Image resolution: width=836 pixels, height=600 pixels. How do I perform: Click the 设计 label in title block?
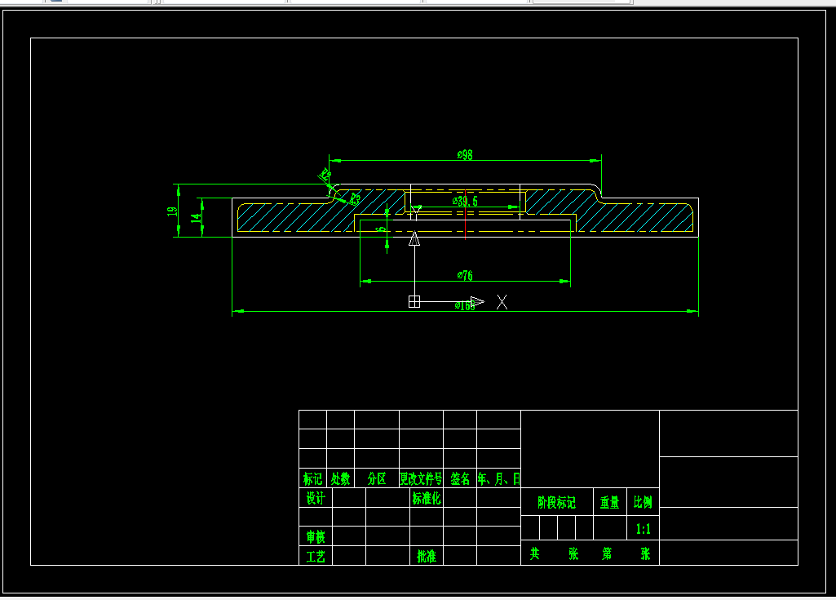click(316, 498)
